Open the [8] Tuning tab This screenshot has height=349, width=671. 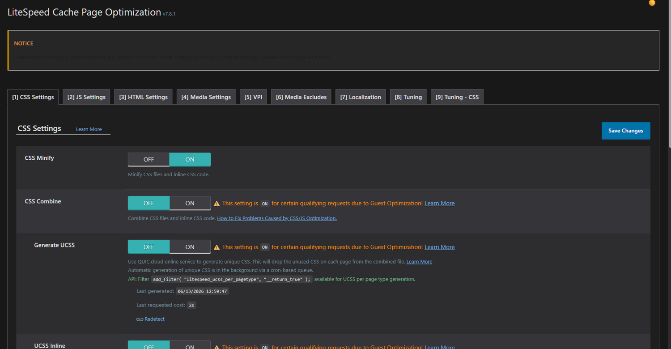click(x=408, y=97)
